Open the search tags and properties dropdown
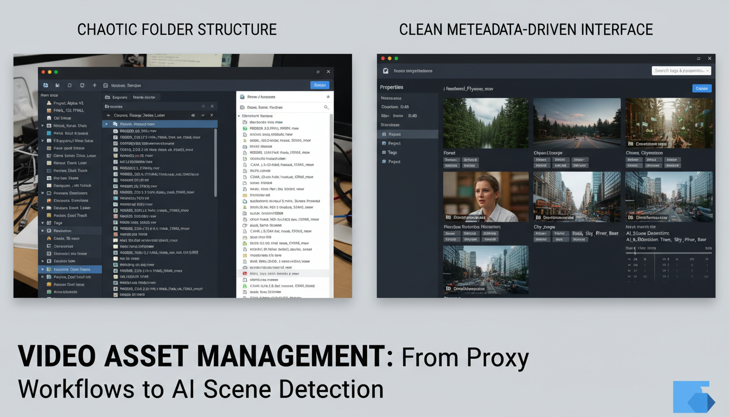The image size is (729, 417). click(682, 71)
